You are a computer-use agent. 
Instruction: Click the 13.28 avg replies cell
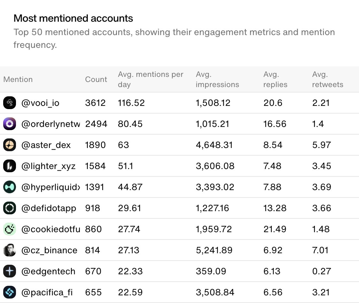click(x=275, y=208)
